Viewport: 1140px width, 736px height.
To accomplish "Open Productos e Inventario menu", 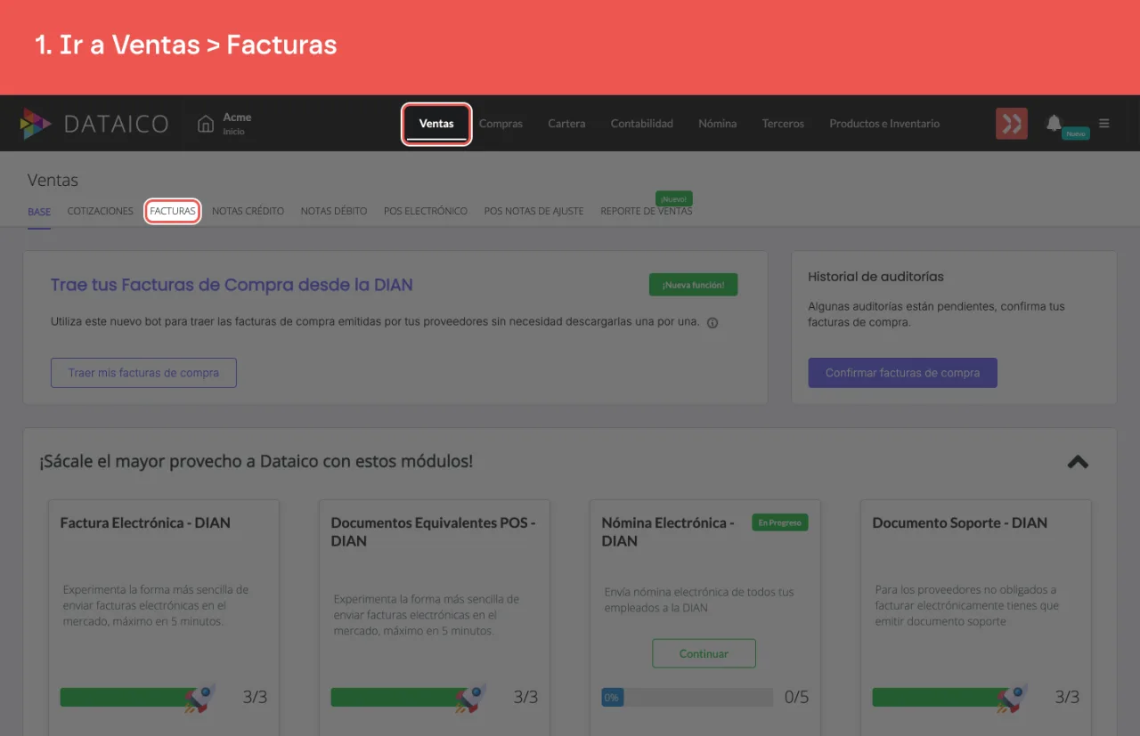I will pos(884,124).
